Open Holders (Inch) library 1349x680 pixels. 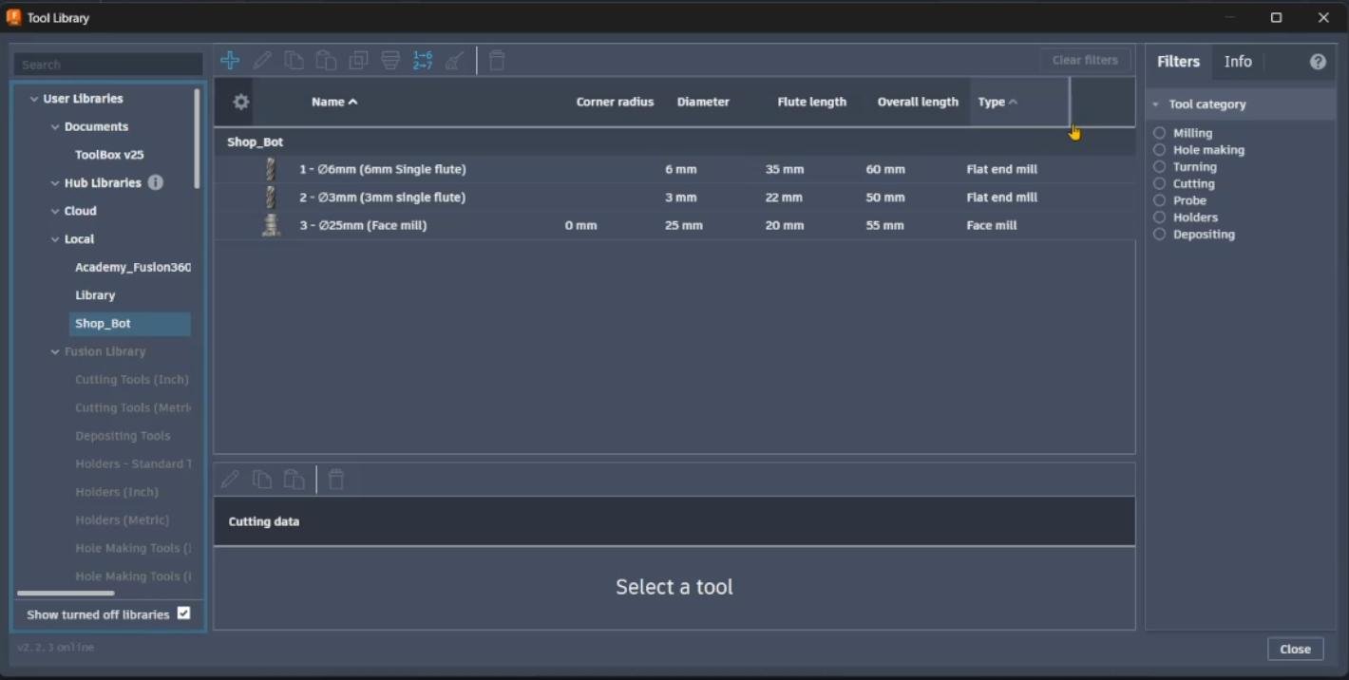point(117,492)
